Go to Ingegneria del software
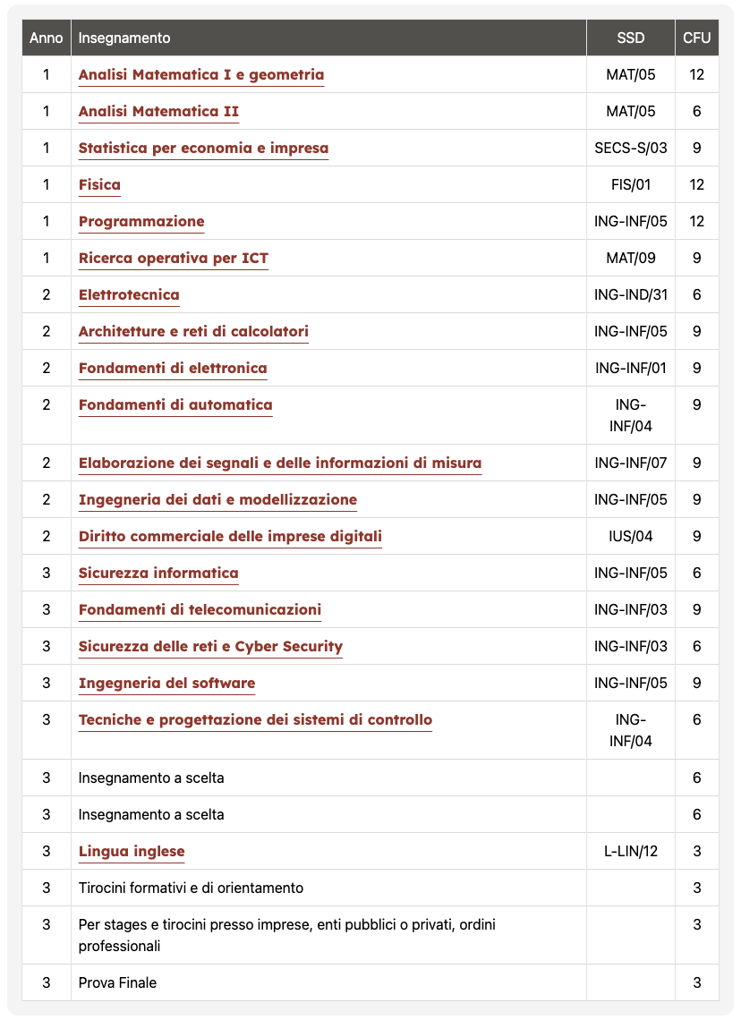This screenshot has width=741, height=1020. 166,684
